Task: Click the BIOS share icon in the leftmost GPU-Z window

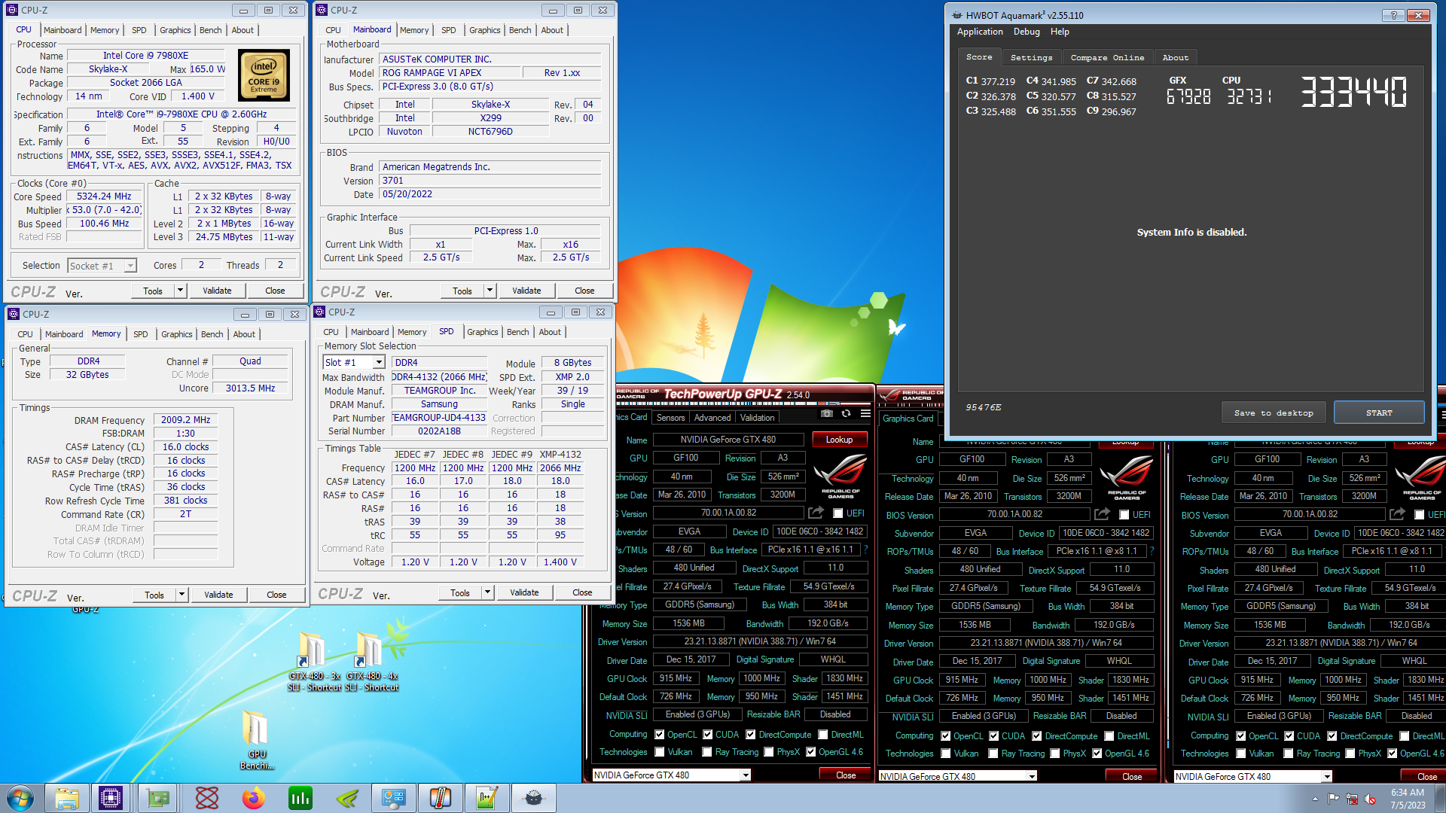Action: (816, 513)
